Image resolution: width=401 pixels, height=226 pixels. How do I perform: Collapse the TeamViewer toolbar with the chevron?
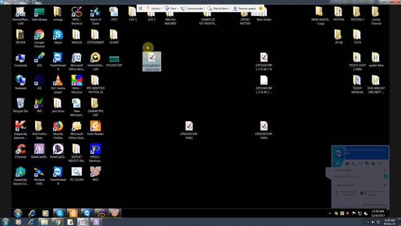pyautogui.click(x=259, y=14)
